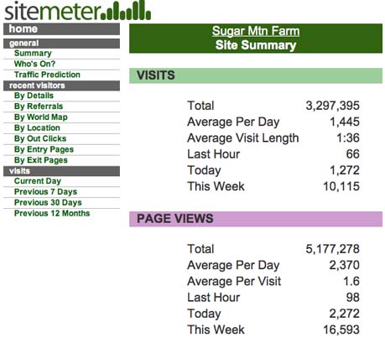
Task: View By Exit Pages report
Action: click(x=41, y=160)
